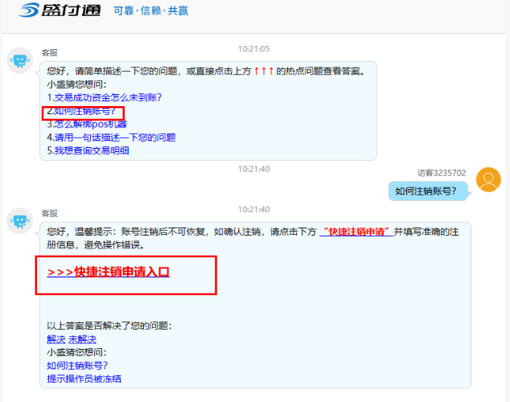Click the robot avatar beside the account cancellation reply
The height and width of the screenshot is (402, 510).
(20, 219)
